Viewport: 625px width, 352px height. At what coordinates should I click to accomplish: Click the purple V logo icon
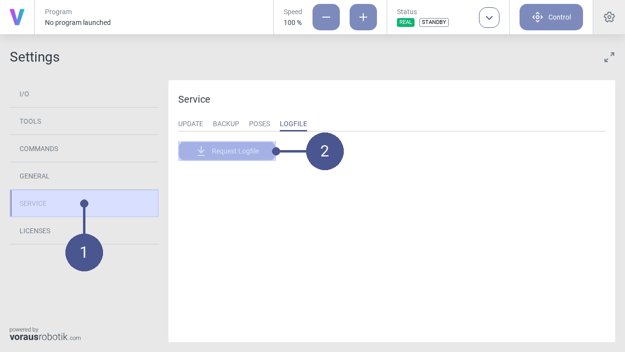pyautogui.click(x=17, y=17)
